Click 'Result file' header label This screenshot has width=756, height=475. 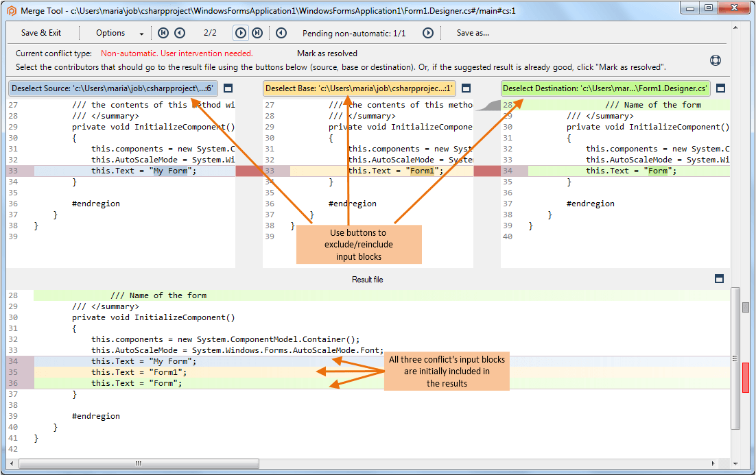pyautogui.click(x=368, y=280)
